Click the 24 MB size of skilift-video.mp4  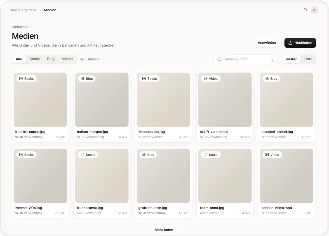(245, 137)
